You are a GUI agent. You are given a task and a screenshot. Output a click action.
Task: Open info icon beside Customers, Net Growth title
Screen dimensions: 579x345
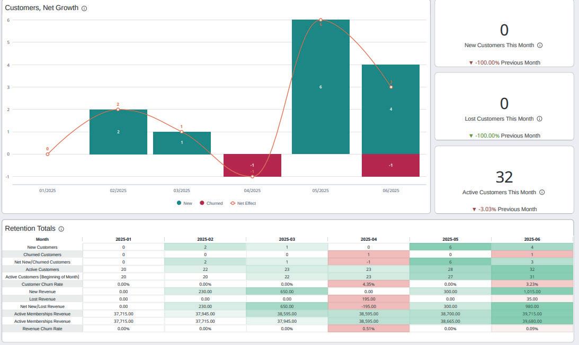(84, 8)
